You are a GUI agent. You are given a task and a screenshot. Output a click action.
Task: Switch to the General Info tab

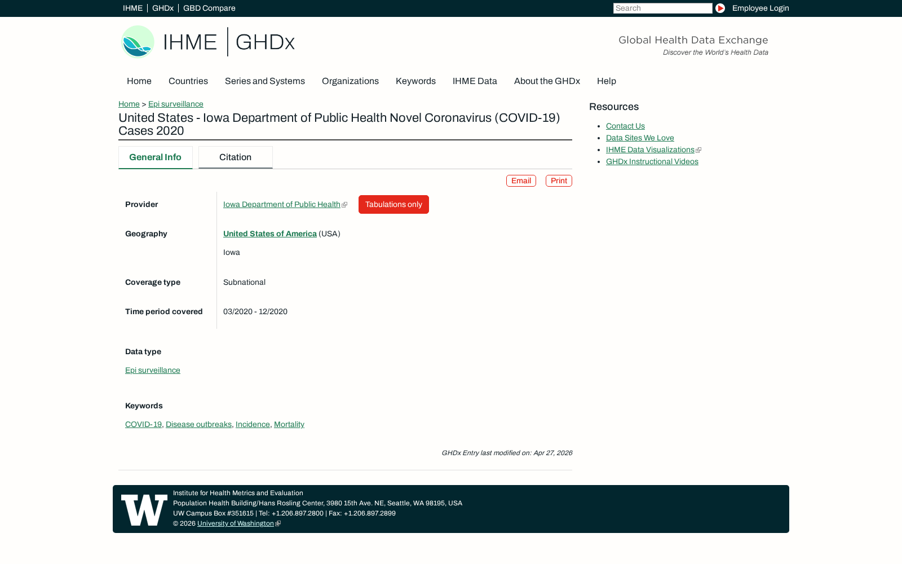pyautogui.click(x=156, y=157)
